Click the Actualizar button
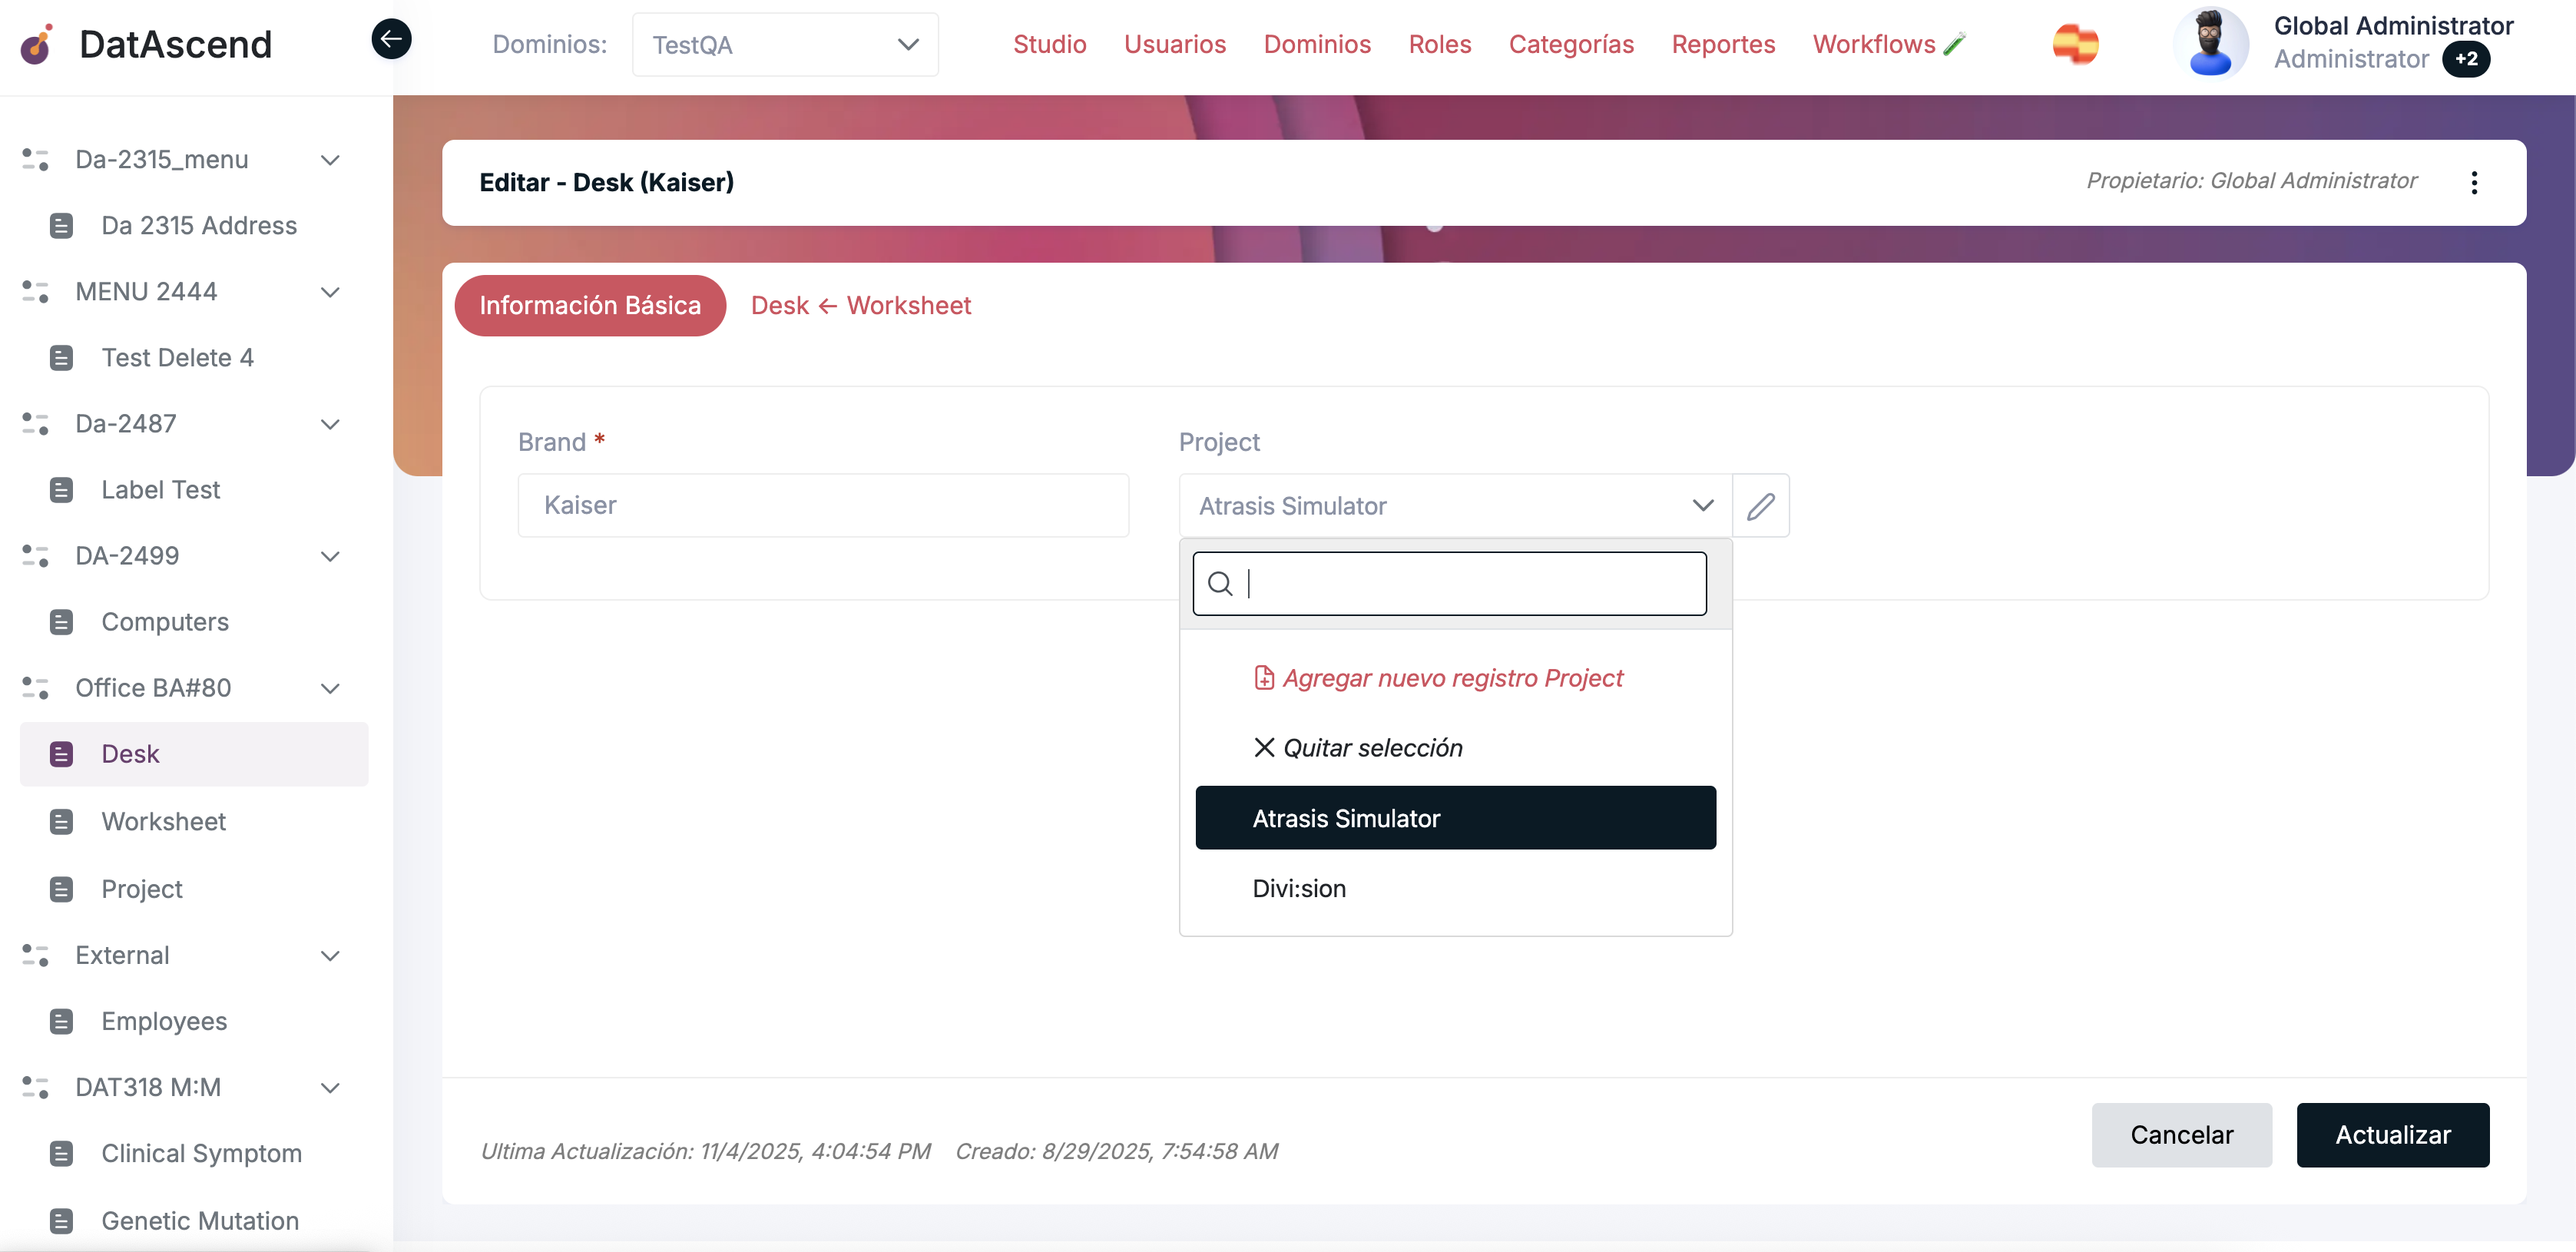2576x1252 pixels. coord(2392,1135)
